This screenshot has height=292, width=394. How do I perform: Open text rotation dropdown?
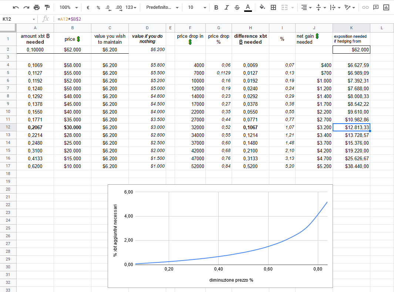point(350,7)
